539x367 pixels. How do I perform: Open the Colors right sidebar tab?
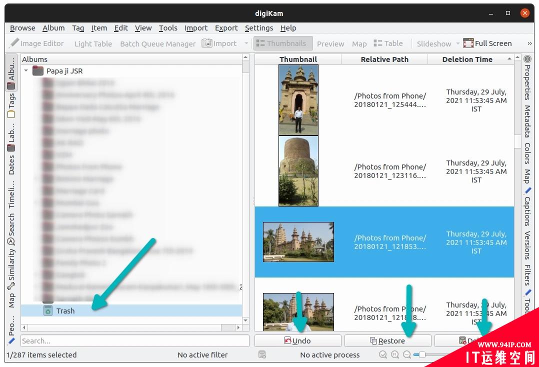[527, 153]
